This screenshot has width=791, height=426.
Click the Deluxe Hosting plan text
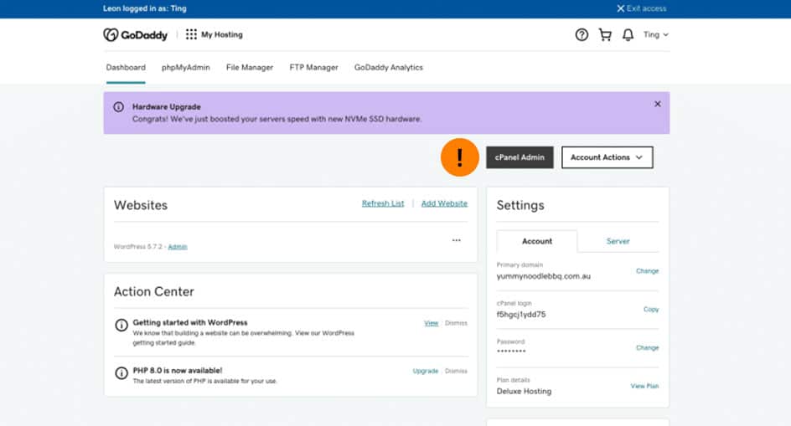point(524,391)
